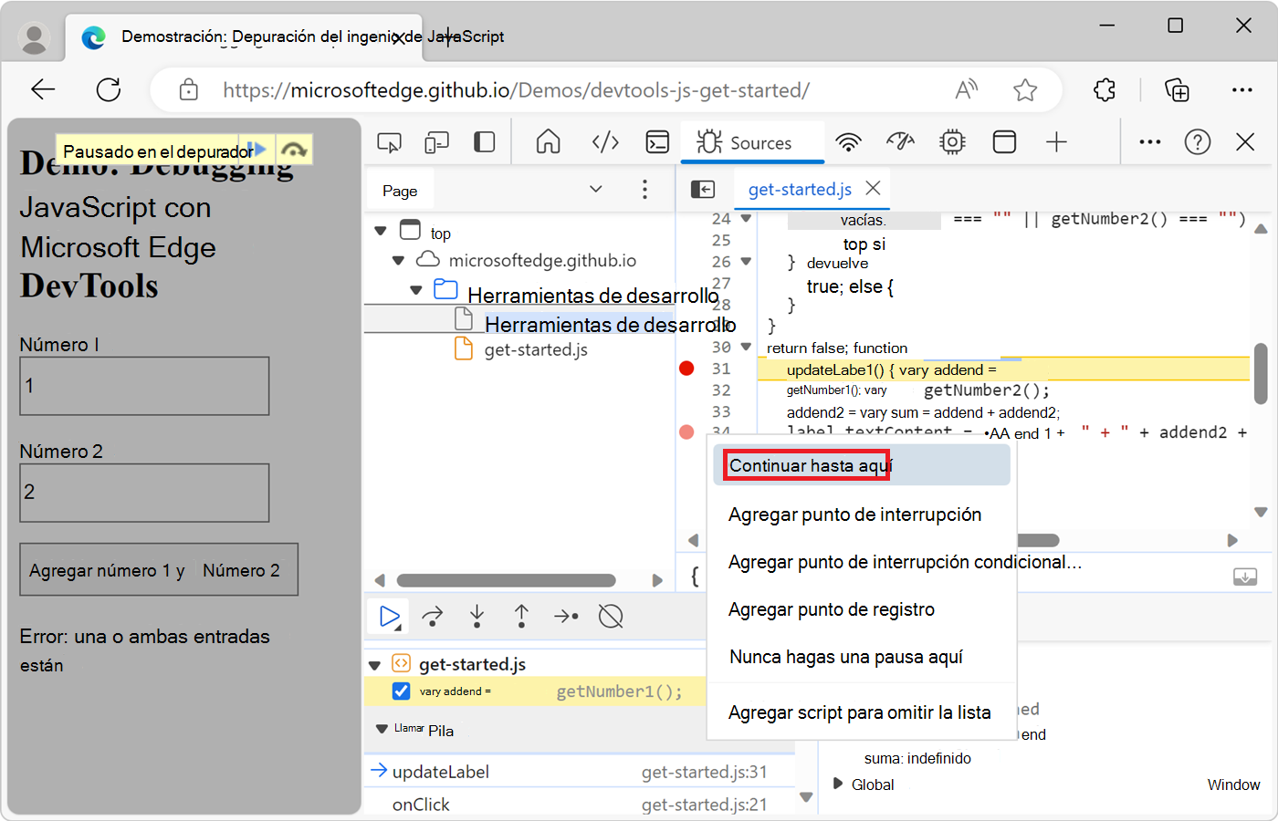Click the Resume script execution button
The height and width of the screenshot is (821, 1278).
[x=390, y=617]
